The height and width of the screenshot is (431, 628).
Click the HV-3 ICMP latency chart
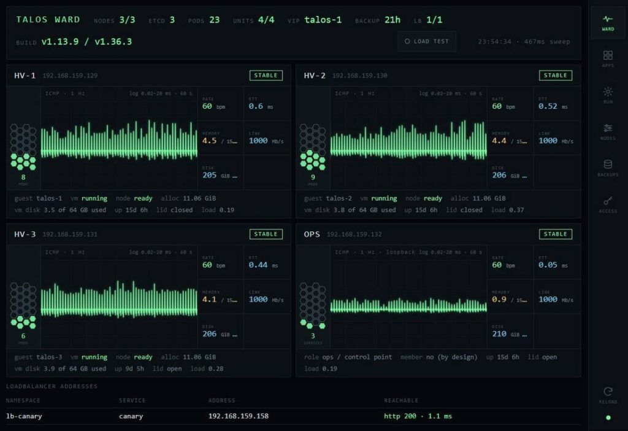[119, 297]
